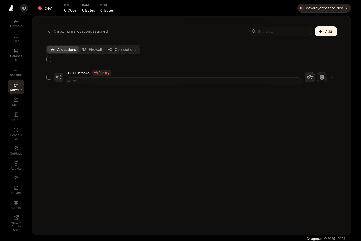Open the Schedules sidebar page
This screenshot has width=361, height=241.
pyautogui.click(x=16, y=134)
